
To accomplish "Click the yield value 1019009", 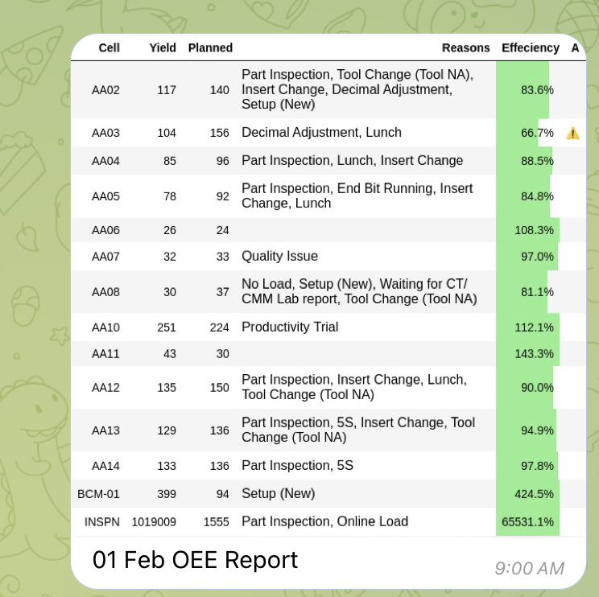I will point(154,522).
